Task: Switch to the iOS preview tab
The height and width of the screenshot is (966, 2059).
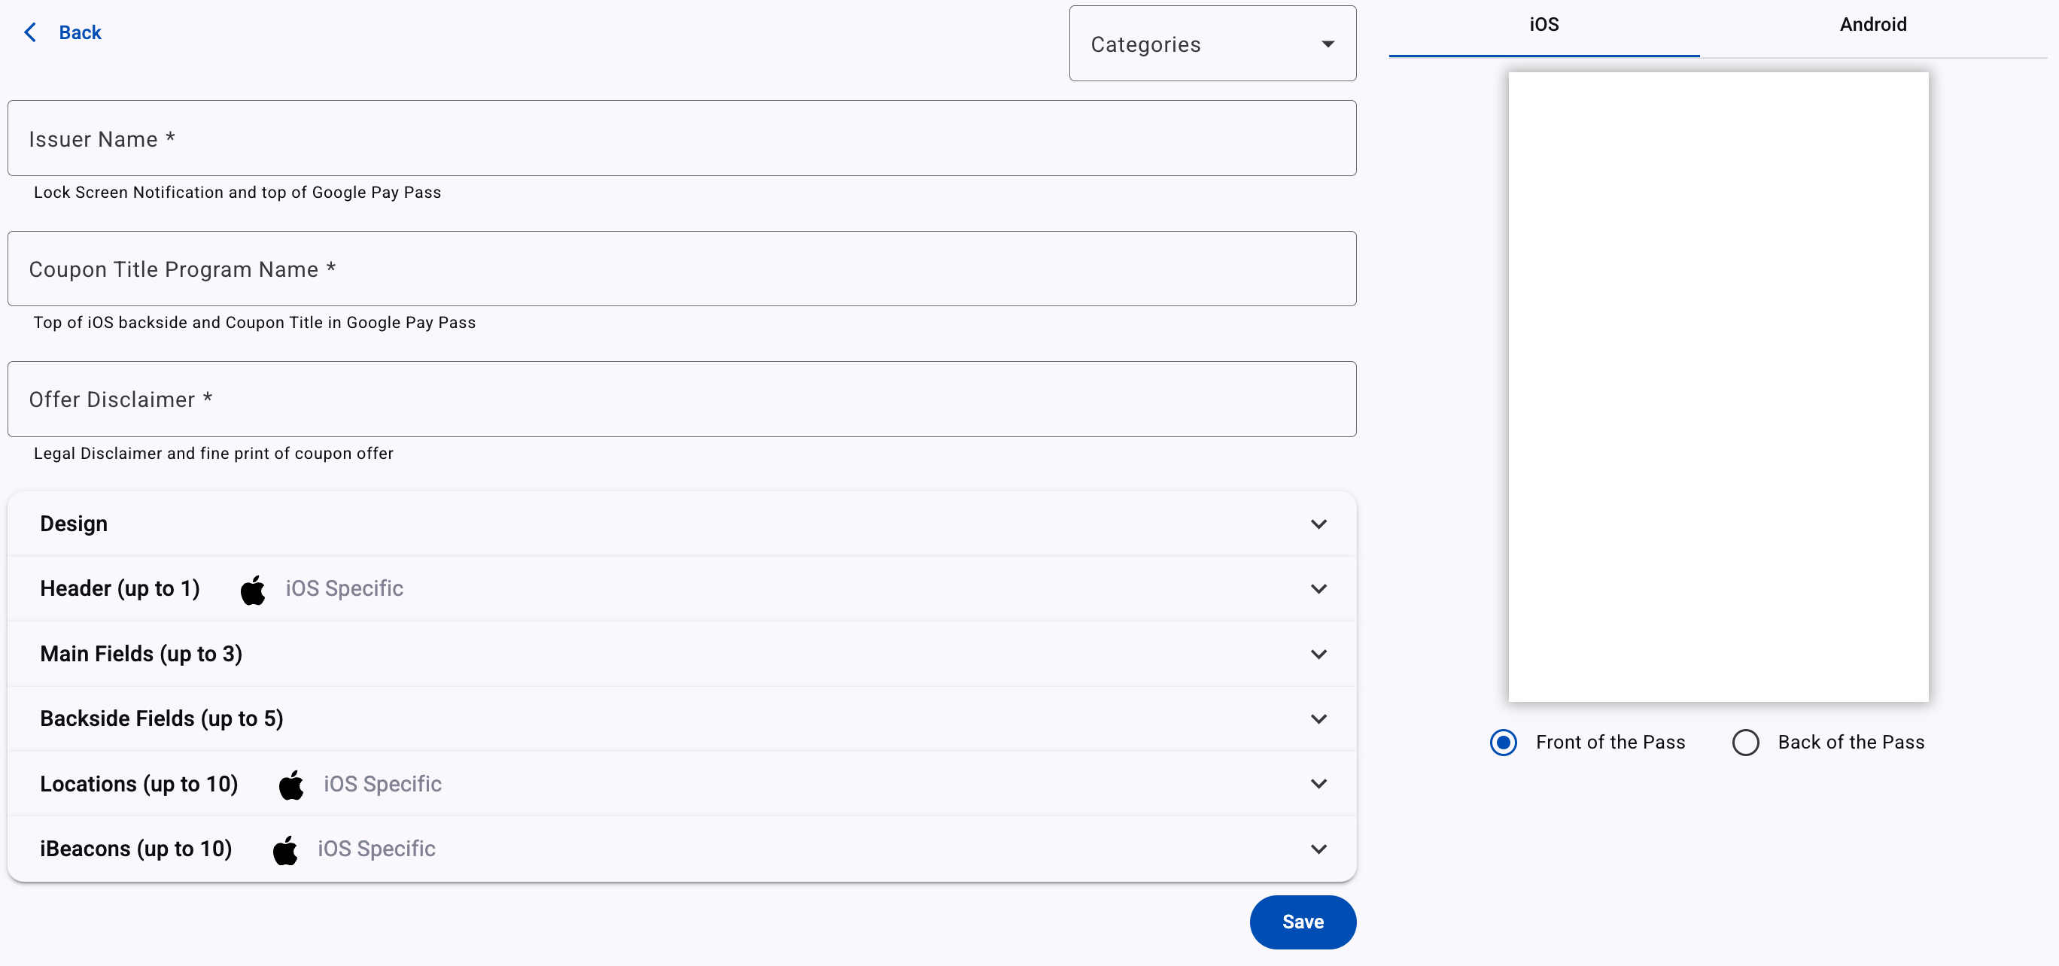Action: 1543,25
